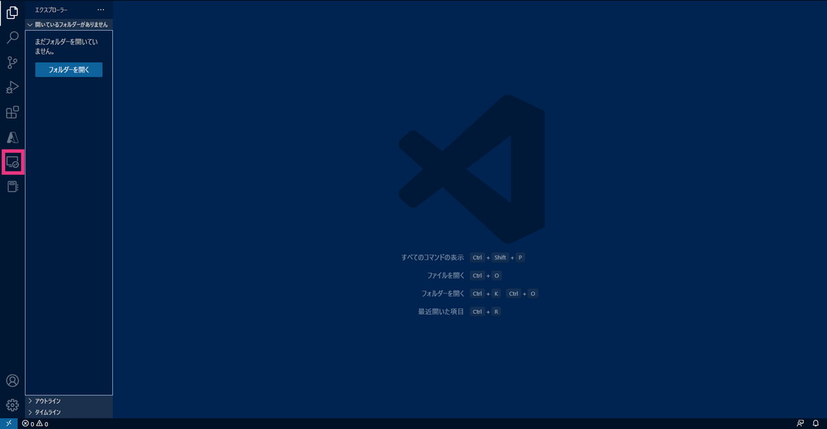This screenshot has width=827, height=429.
Task: Click the remote window indicator in status bar
Action: pyautogui.click(x=8, y=423)
